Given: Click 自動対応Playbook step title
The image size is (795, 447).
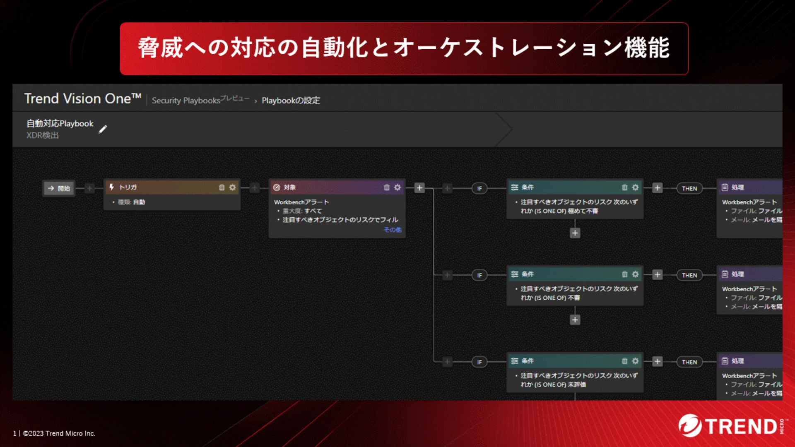Looking at the screenshot, I should click(x=60, y=124).
